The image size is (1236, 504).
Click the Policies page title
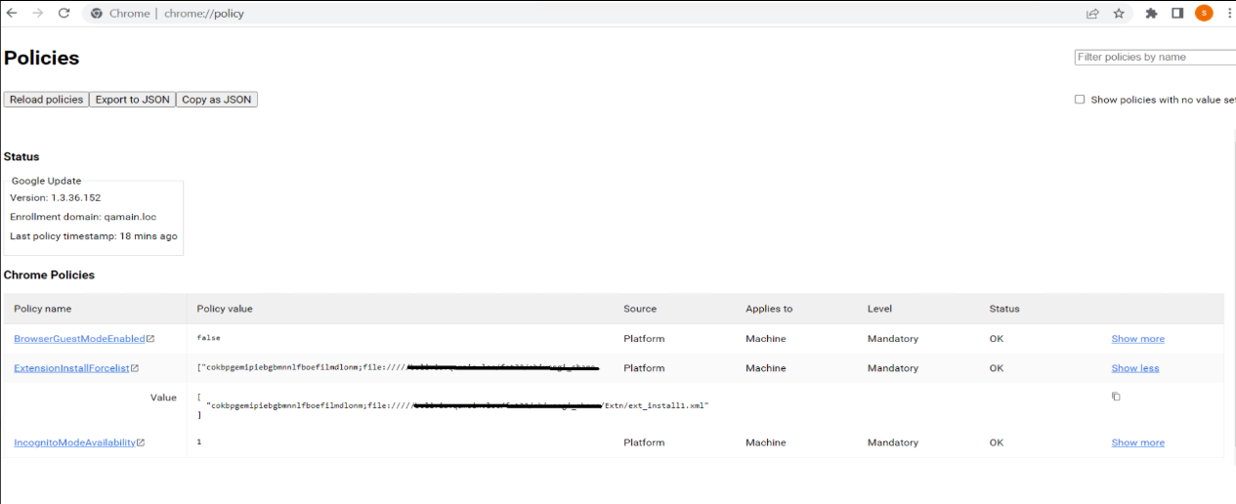coord(41,58)
